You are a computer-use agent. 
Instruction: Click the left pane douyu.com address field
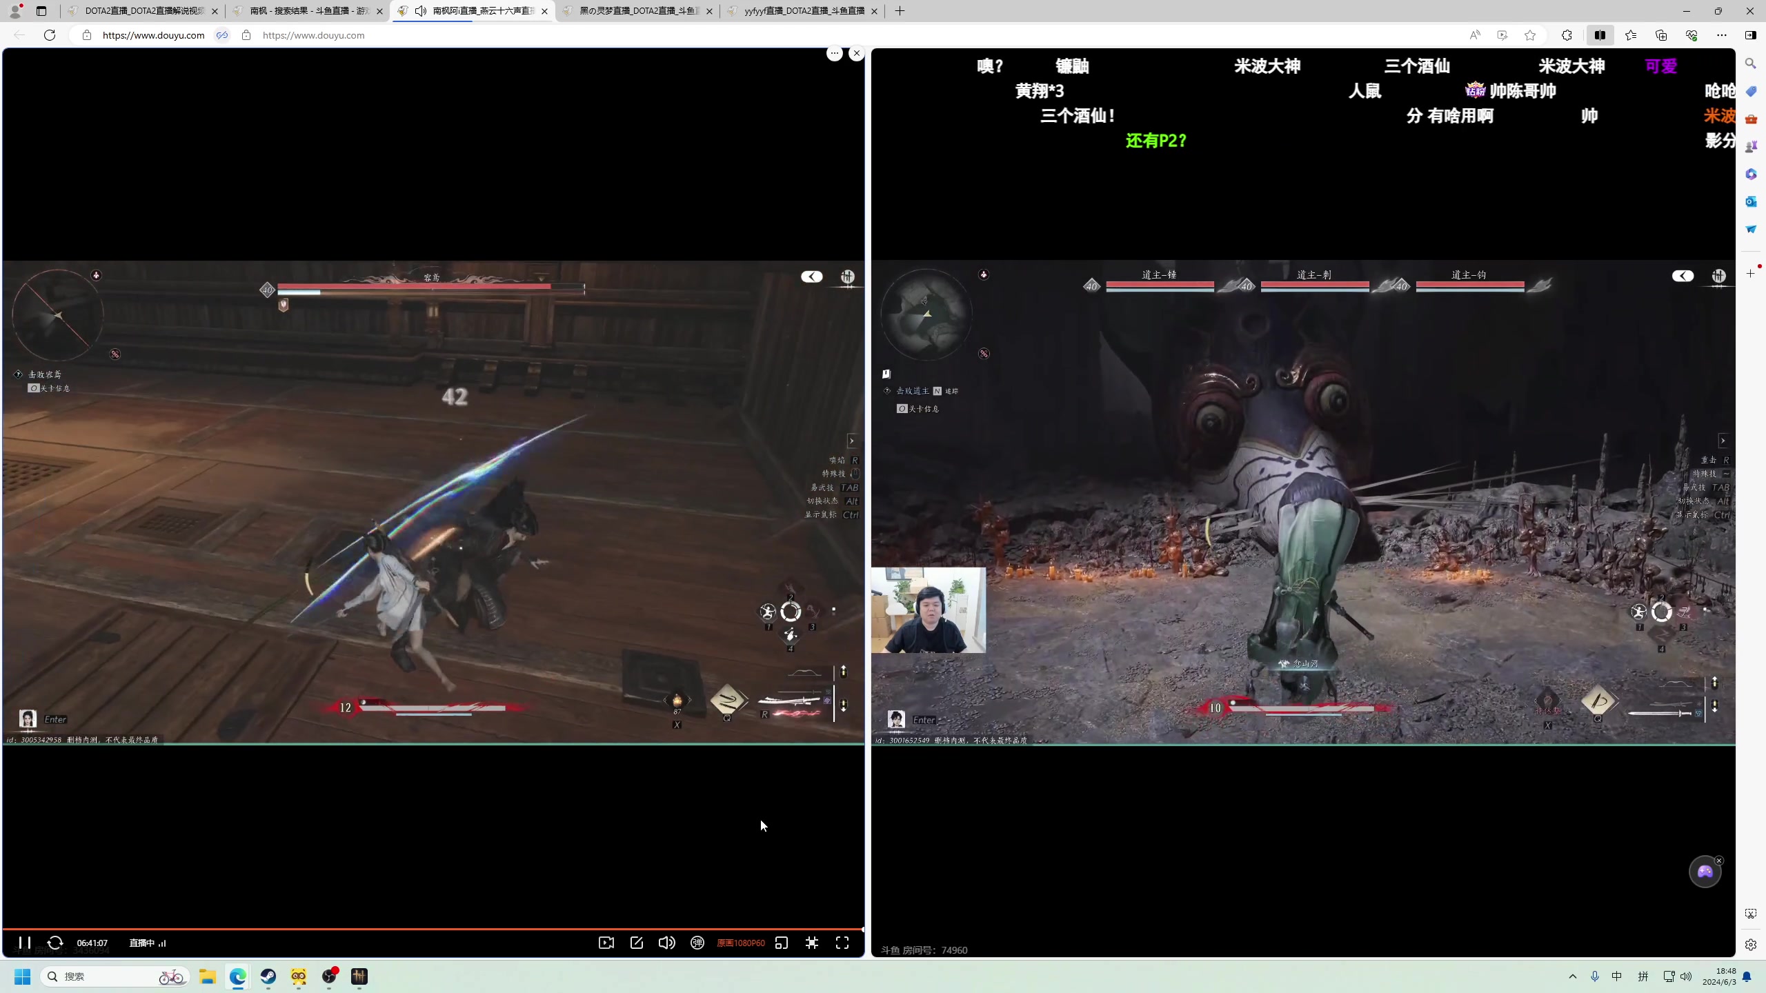[153, 35]
